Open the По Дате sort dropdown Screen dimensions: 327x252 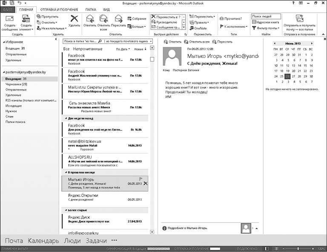(x=123, y=49)
